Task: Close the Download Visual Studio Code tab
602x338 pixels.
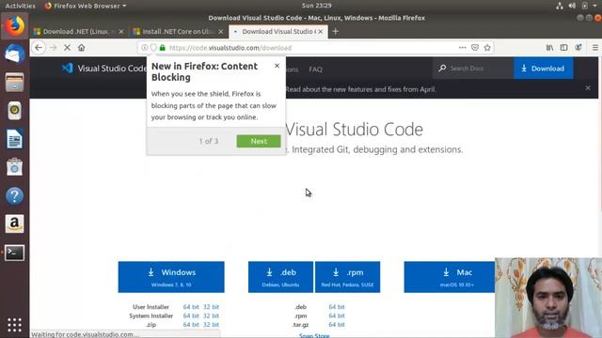Action: (321, 32)
